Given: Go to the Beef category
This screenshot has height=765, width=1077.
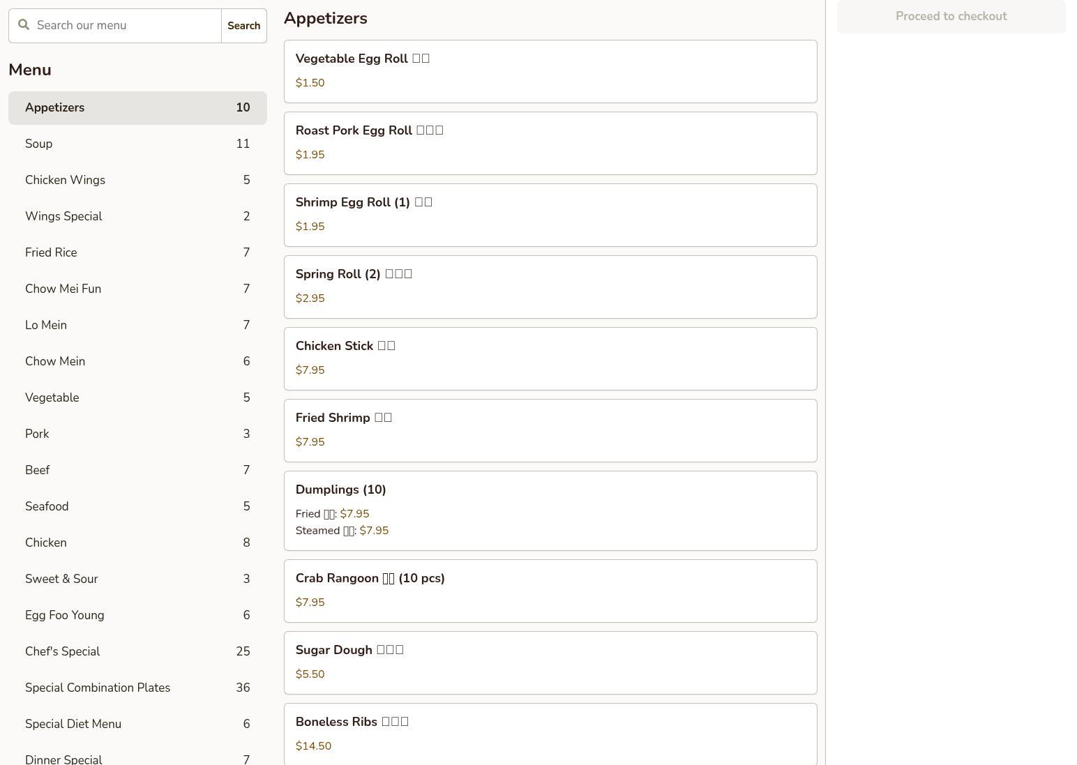Looking at the screenshot, I should [137, 471].
